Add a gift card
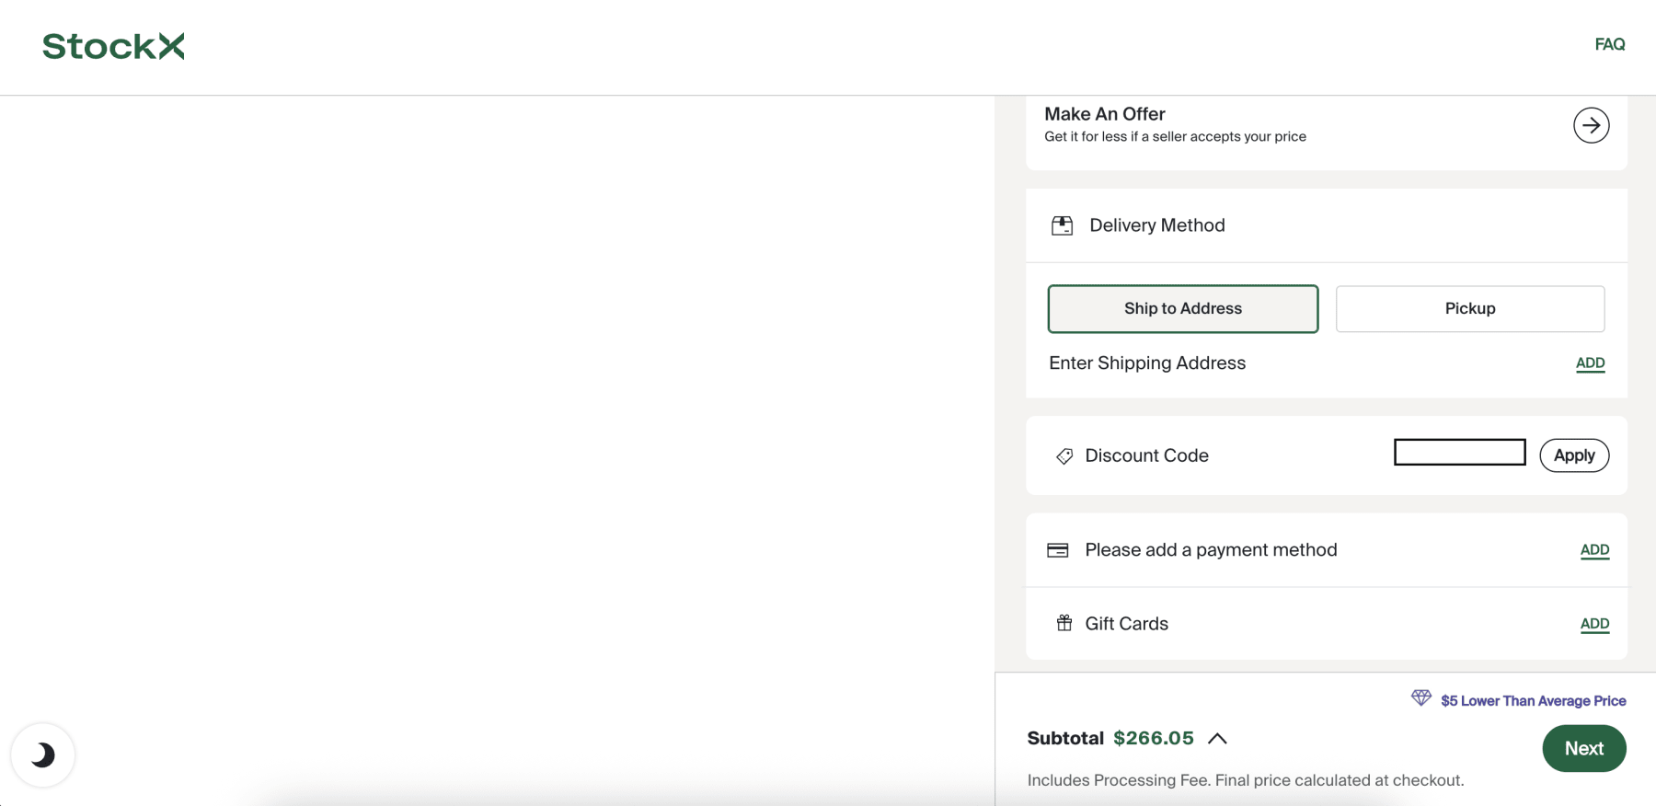 (x=1594, y=624)
